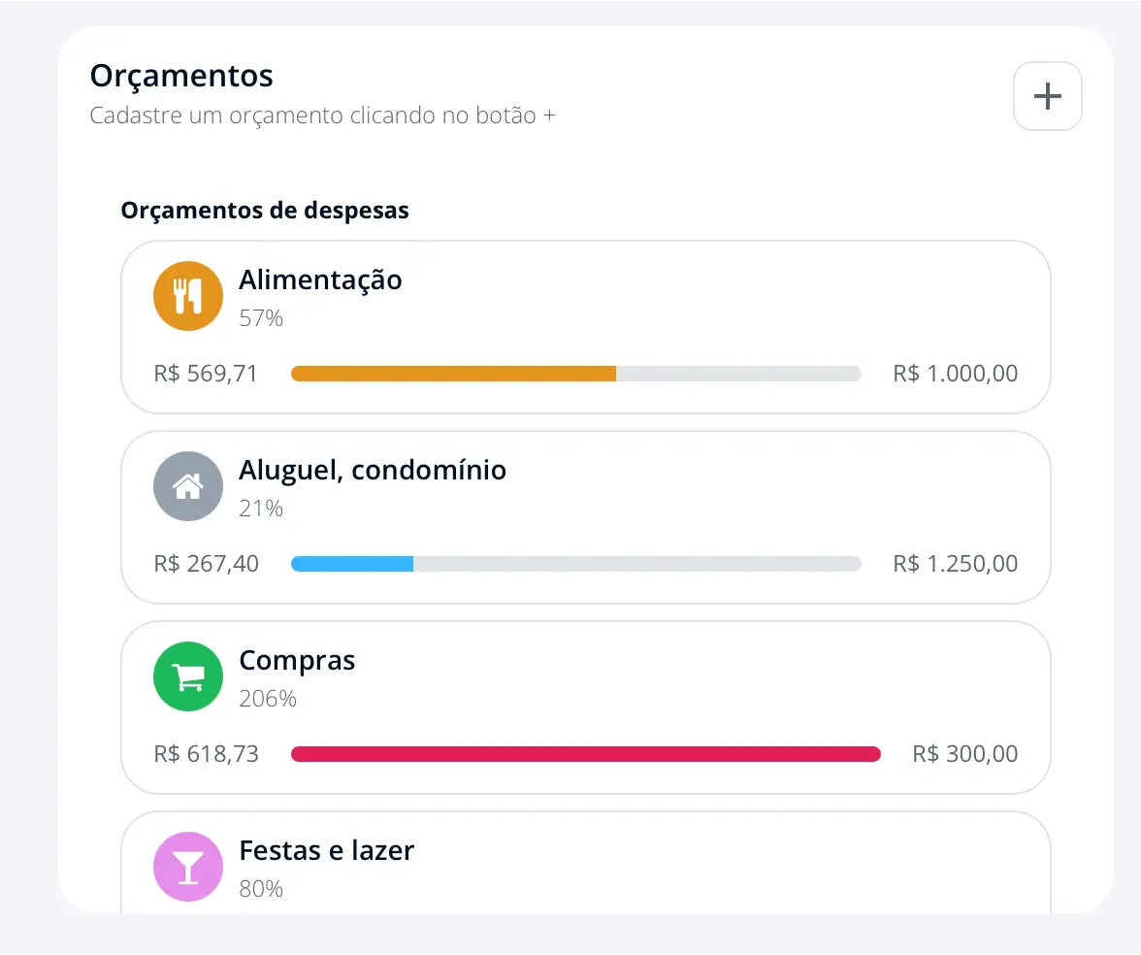The height and width of the screenshot is (955, 1141).
Task: Click the Alimentação progress bar
Action: pyautogui.click(x=575, y=373)
